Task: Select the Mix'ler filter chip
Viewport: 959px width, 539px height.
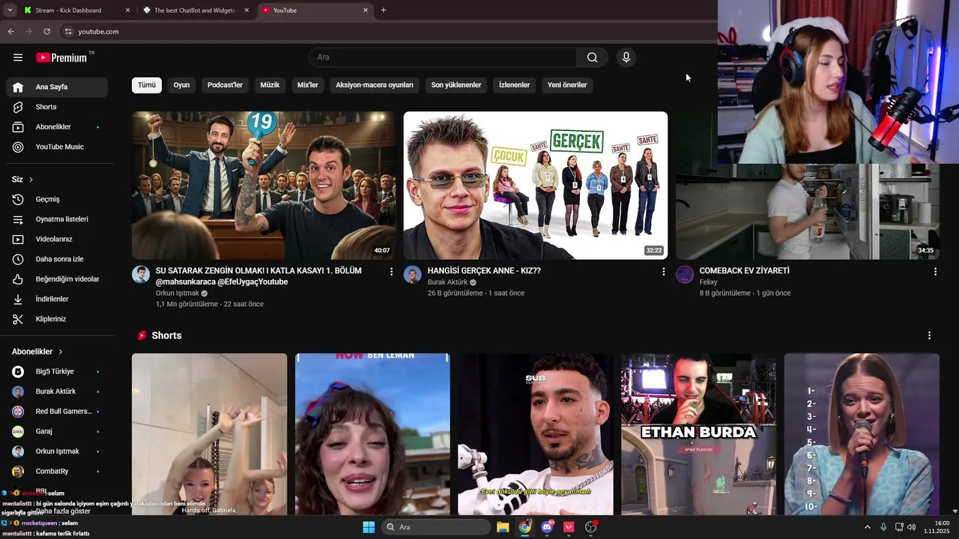Action: [x=308, y=85]
